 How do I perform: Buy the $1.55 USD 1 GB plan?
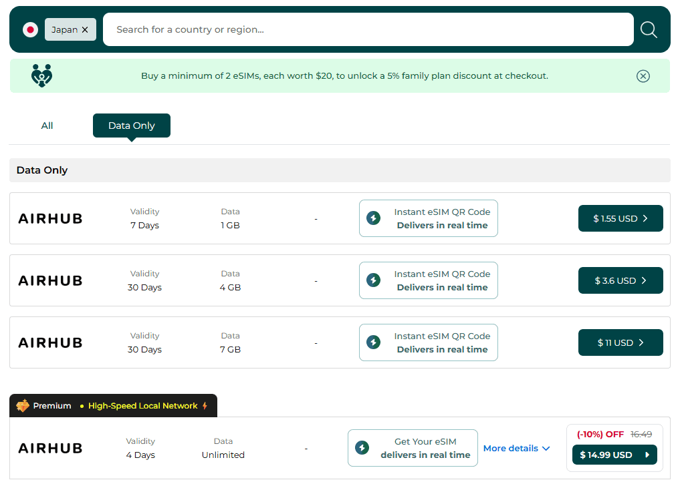coord(620,218)
